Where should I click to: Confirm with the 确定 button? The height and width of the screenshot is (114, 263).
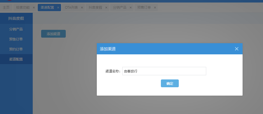pos(170,83)
